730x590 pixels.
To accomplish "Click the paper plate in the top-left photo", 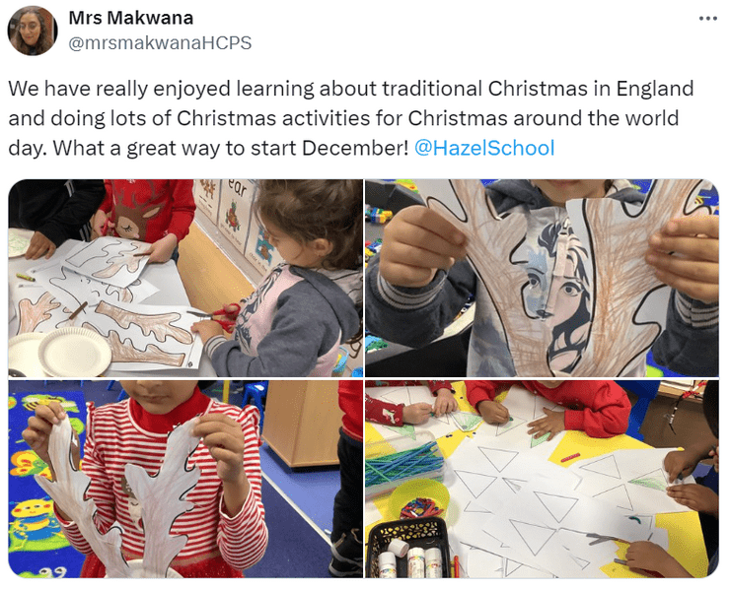I will point(75,352).
